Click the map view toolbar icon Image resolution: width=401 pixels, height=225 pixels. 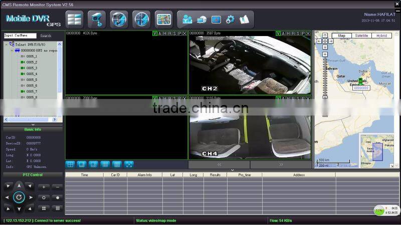[x=163, y=19]
